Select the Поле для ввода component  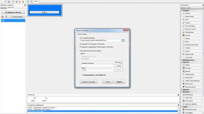tap(192, 26)
